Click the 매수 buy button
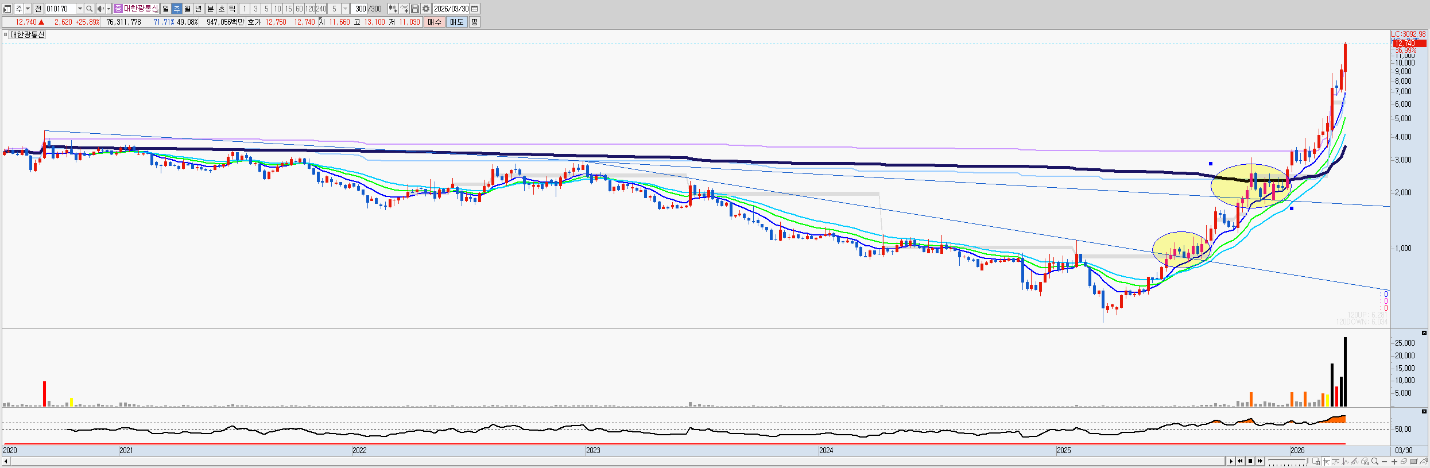This screenshot has height=468, width=1430. tap(435, 22)
